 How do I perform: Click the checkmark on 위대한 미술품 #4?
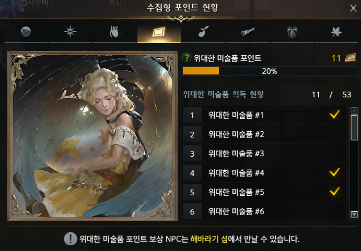(x=334, y=172)
